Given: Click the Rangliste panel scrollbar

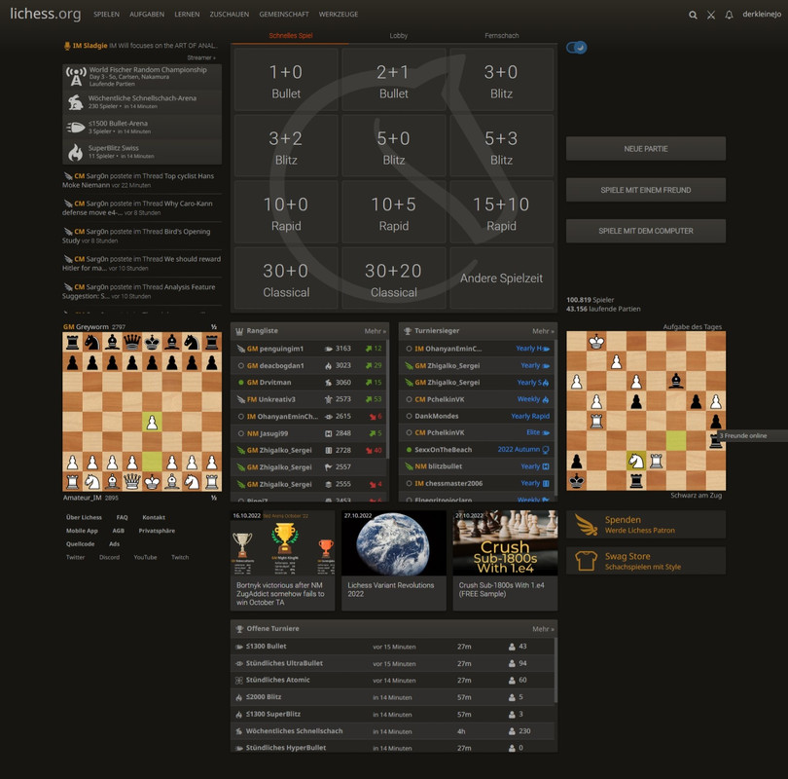Looking at the screenshot, I should (387, 400).
